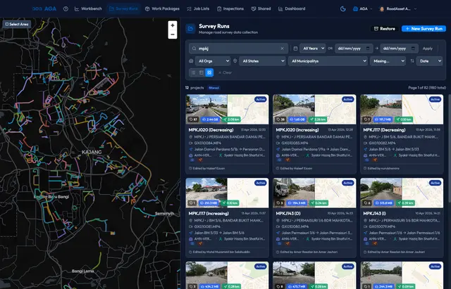The height and width of the screenshot is (289, 451).
Task: Open the MPKJ020 (Increasing) map preview
Action: click(335, 110)
